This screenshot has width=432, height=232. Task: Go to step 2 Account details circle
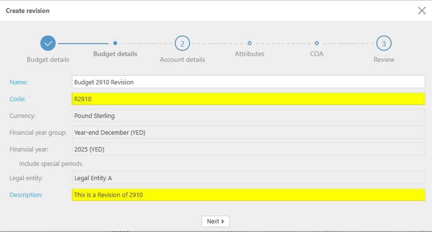pos(182,43)
